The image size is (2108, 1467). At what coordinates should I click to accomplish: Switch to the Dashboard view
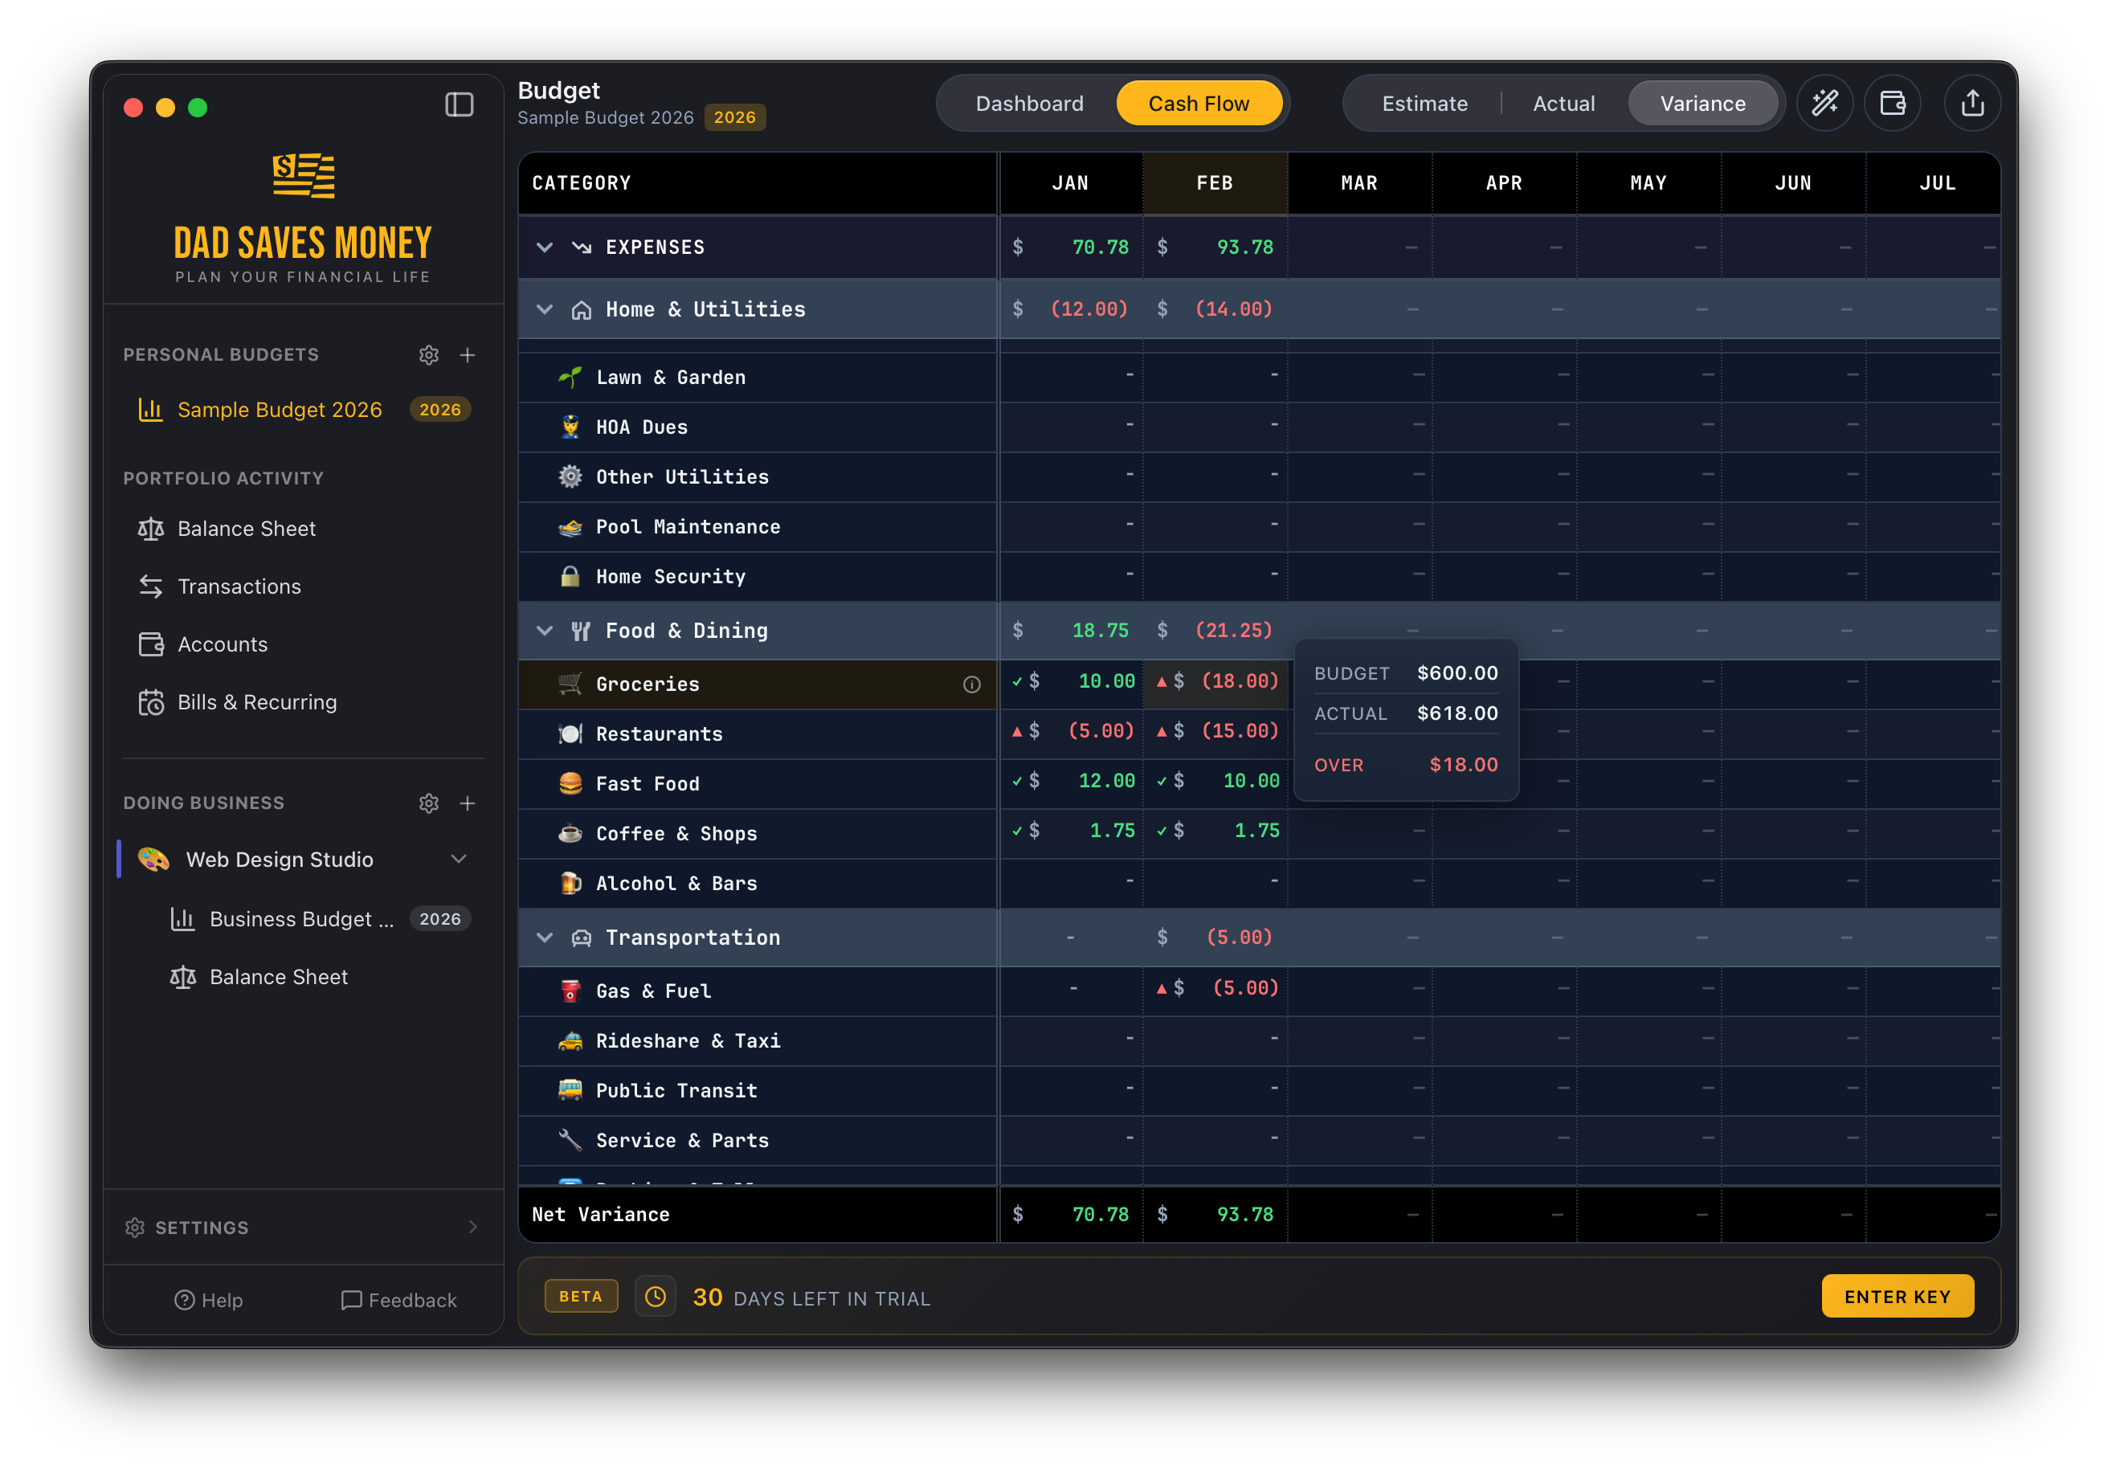1030,103
